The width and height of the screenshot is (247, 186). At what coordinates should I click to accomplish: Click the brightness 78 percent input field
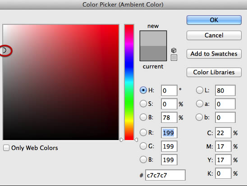point(169,118)
